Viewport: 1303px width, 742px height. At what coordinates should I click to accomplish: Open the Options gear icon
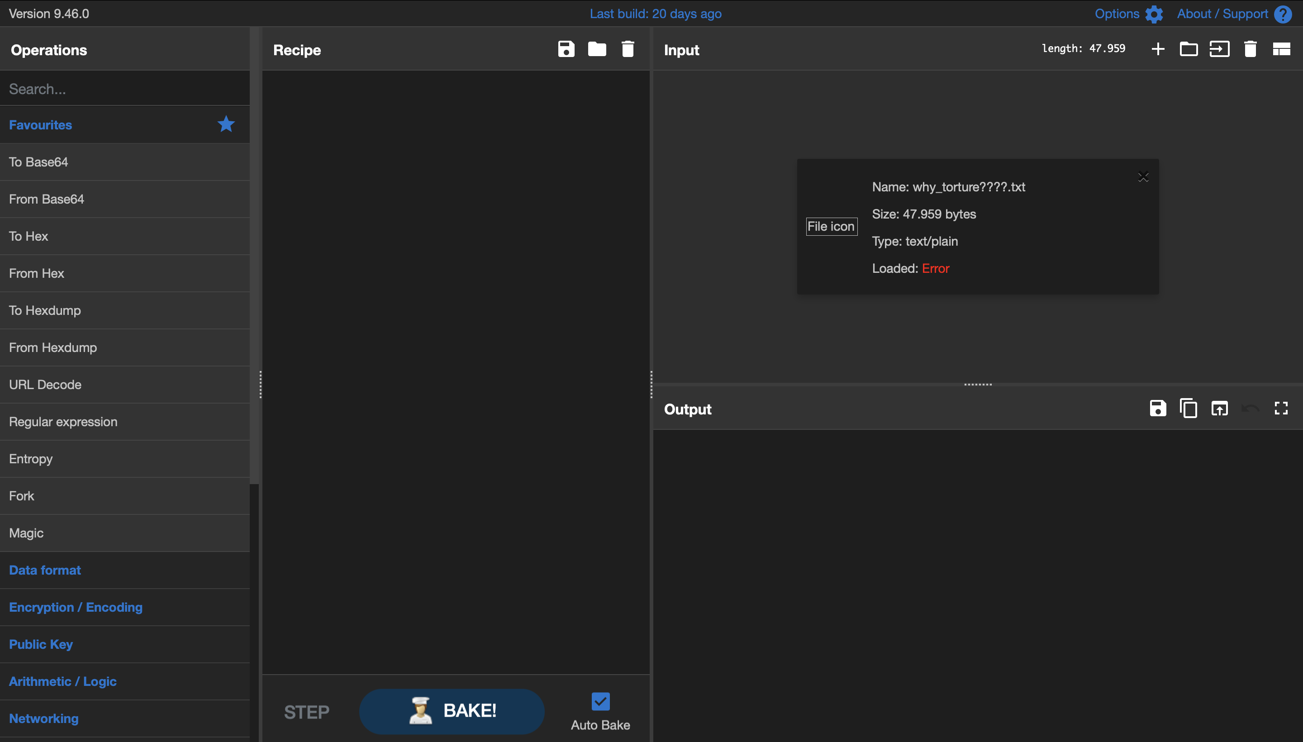click(x=1154, y=14)
